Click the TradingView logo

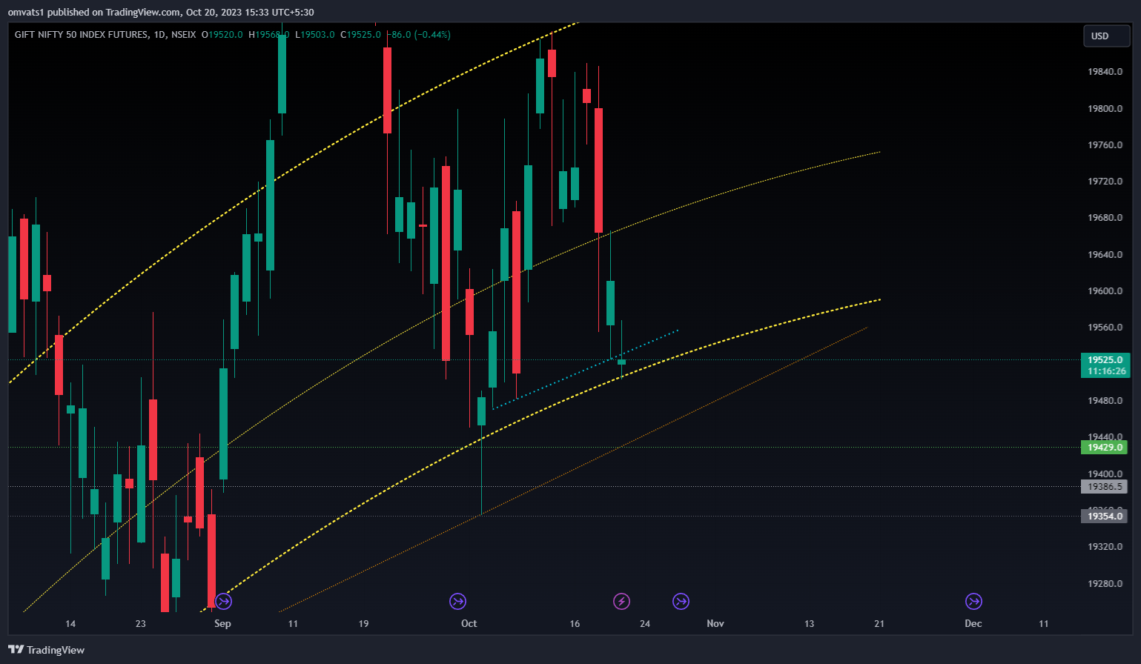[46, 650]
